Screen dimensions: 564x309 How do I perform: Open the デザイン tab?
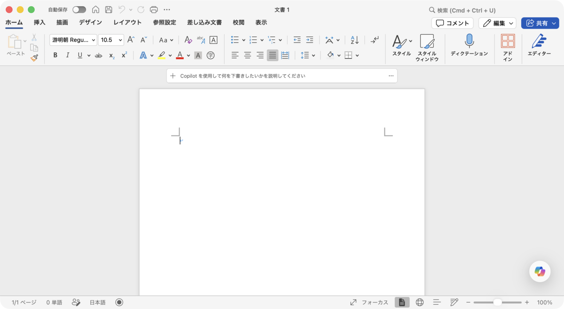point(90,22)
